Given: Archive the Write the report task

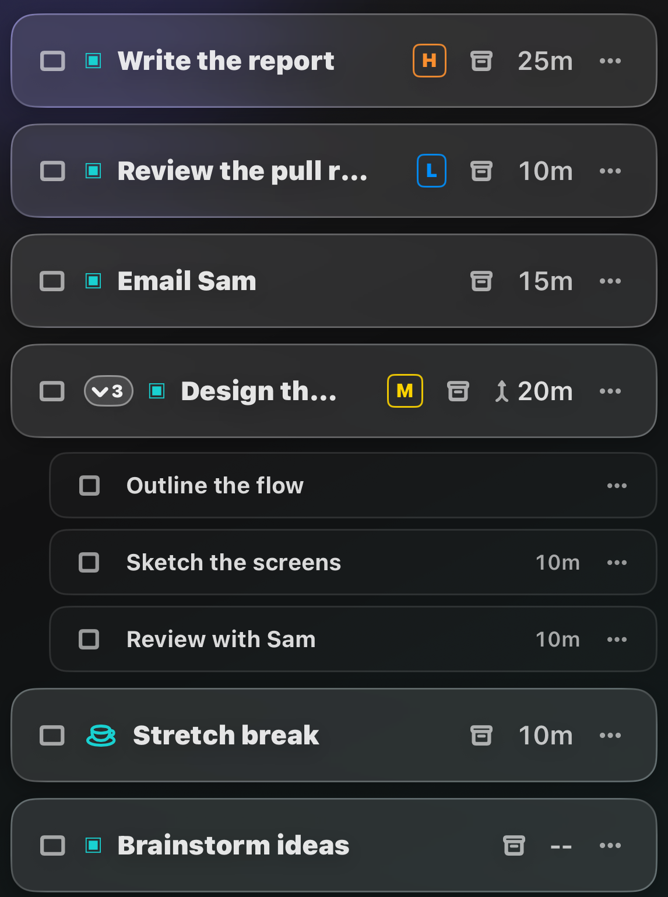Looking at the screenshot, I should (481, 61).
